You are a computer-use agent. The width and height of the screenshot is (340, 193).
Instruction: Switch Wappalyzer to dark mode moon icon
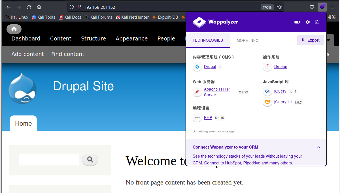point(317,22)
